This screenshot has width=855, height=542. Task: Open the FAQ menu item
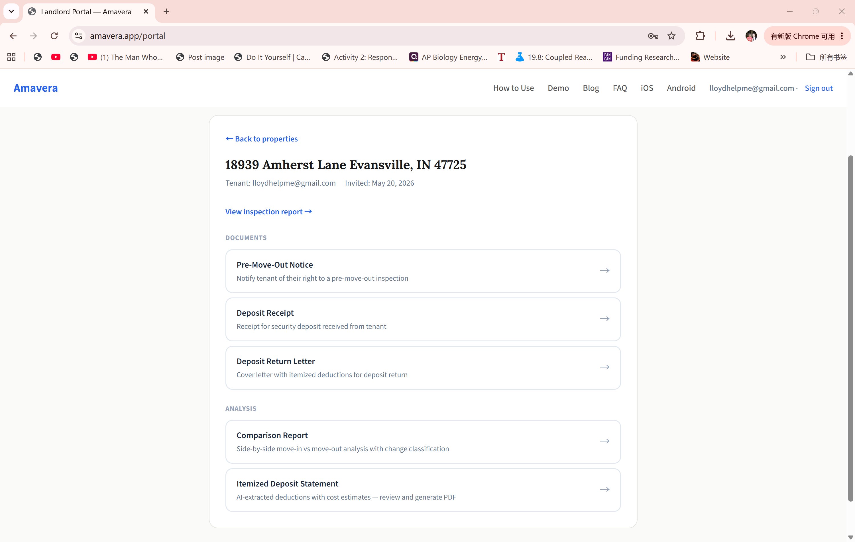coord(620,88)
